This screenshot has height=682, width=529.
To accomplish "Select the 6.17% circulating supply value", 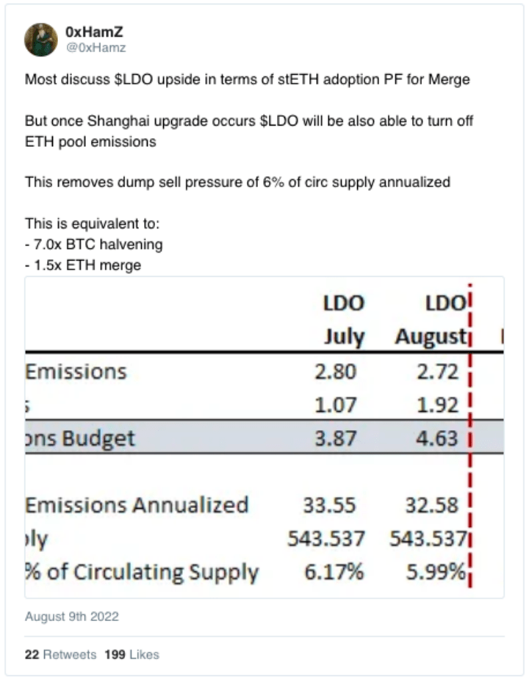I will click(x=334, y=572).
